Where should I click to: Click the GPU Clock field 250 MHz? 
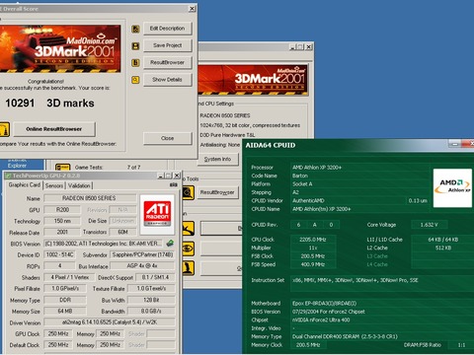coord(58,333)
